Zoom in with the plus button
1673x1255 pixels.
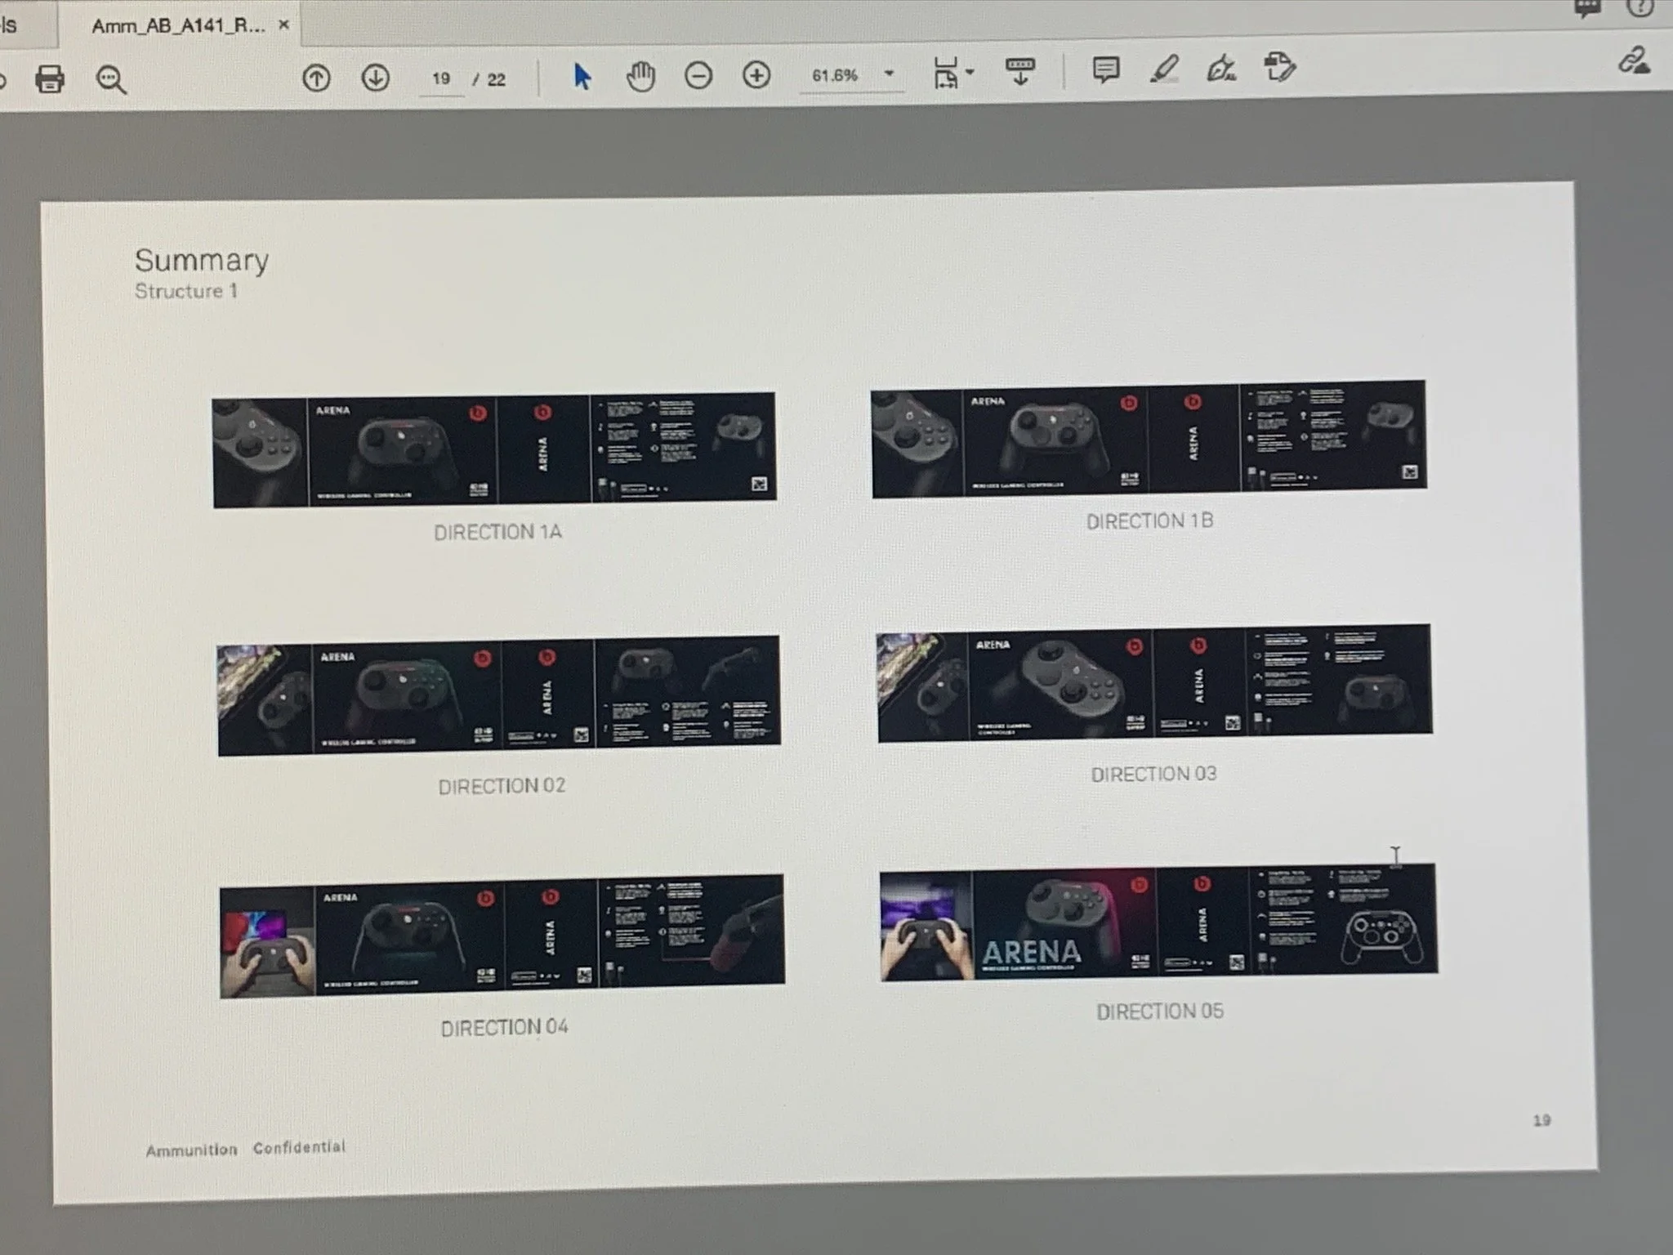tap(756, 76)
